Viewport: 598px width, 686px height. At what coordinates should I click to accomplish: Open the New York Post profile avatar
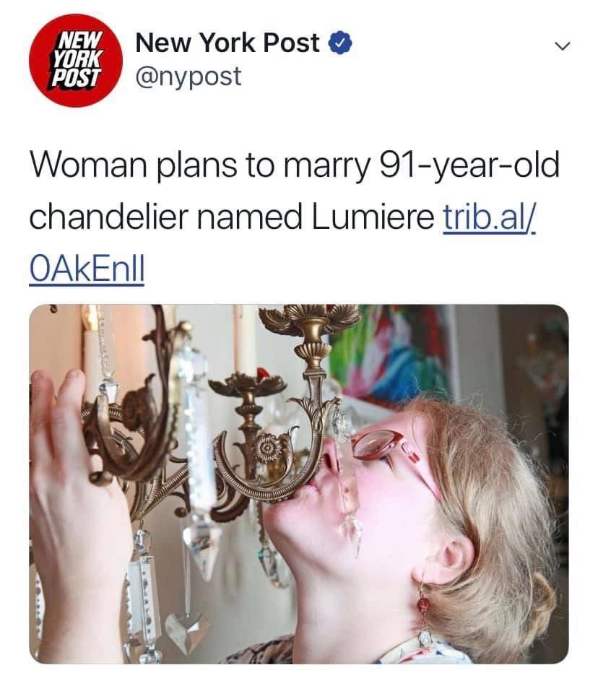[76, 61]
